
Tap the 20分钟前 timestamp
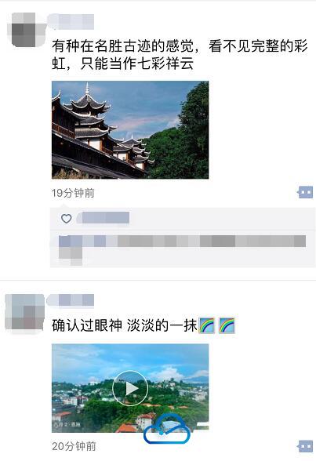coord(74,446)
